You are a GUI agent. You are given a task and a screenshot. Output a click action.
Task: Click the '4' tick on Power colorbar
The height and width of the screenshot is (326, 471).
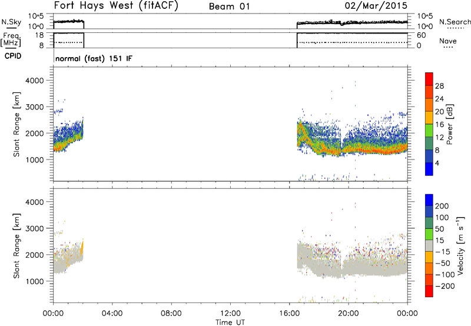(x=437, y=164)
